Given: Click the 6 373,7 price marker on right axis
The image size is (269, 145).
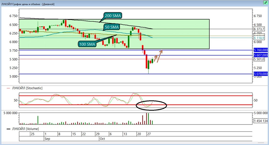Looking at the screenshot, I should pos(259,29).
